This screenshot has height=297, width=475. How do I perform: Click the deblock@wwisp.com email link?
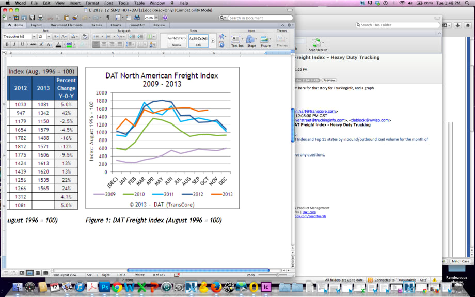370,120
